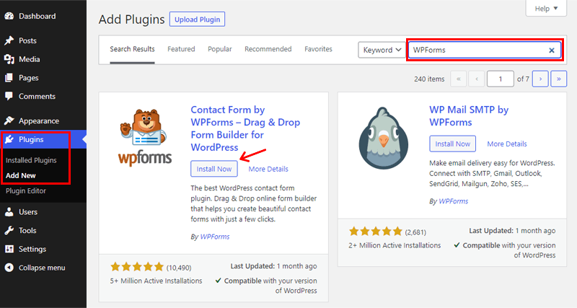Click the Dashboard gauge icon
The image size is (577, 308).
coord(9,16)
